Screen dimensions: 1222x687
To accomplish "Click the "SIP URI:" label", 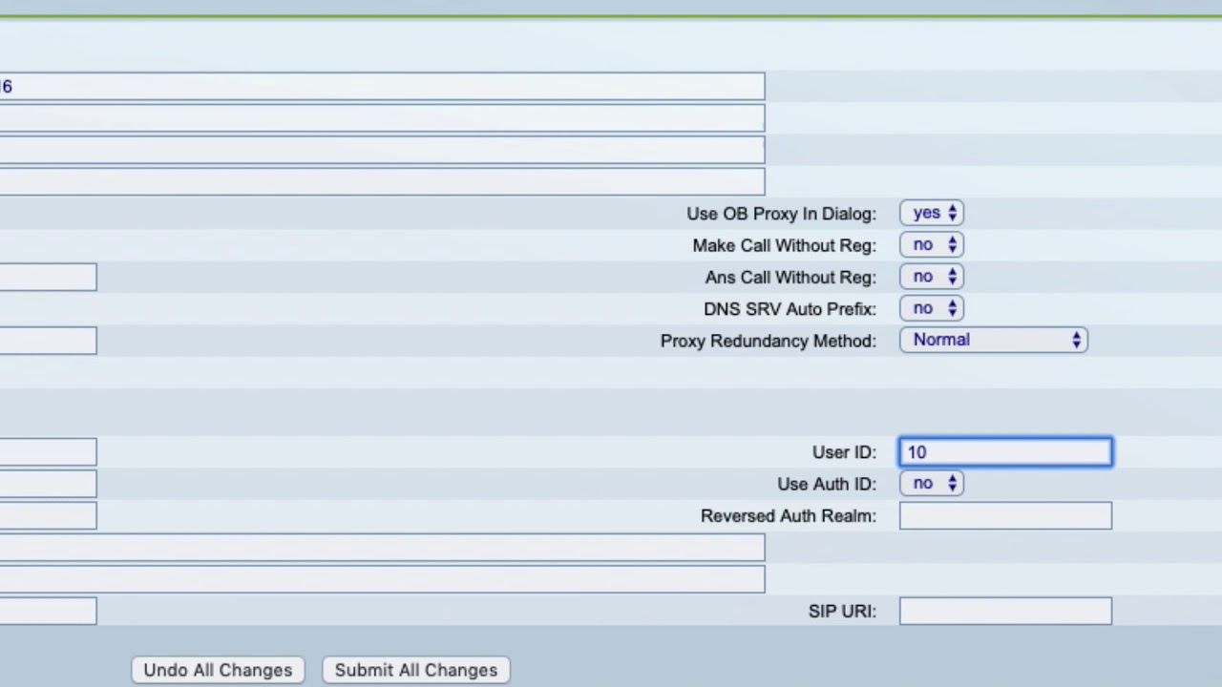I will (842, 611).
